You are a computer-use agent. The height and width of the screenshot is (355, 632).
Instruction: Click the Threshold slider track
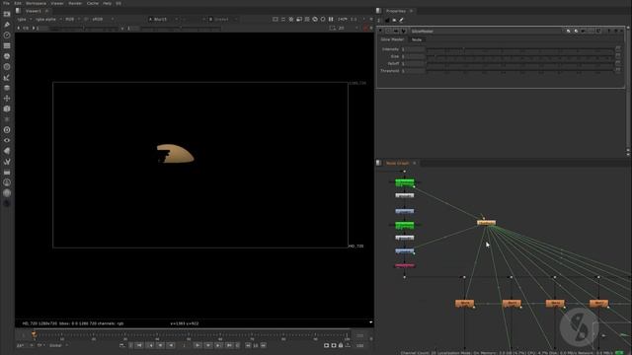tap(520, 71)
